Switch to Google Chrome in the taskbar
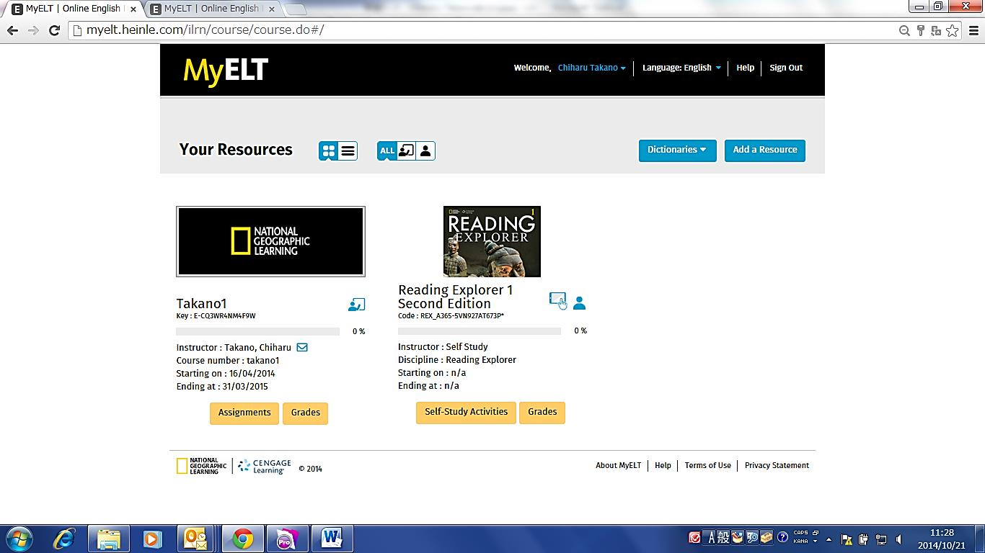This screenshot has height=553, width=985. tap(242, 539)
